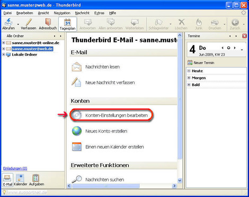Click the Löschen delete icon

pyautogui.click(x=181, y=22)
